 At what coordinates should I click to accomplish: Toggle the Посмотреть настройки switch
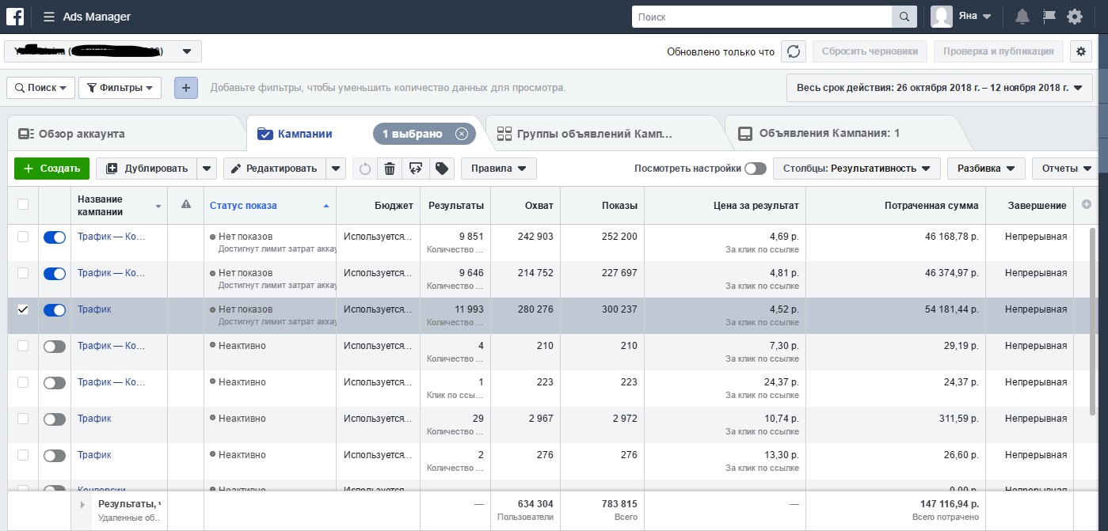tap(756, 169)
